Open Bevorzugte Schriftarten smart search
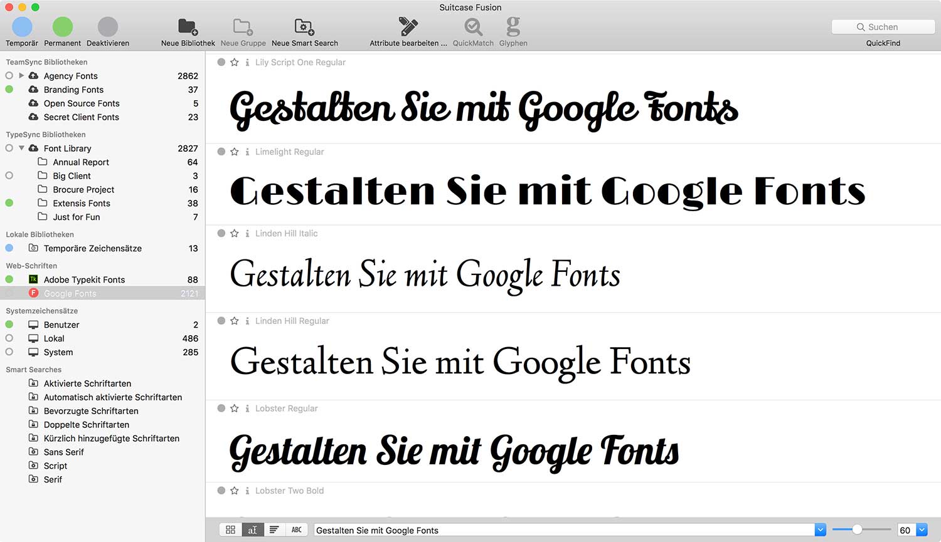This screenshot has width=941, height=542. (x=91, y=411)
